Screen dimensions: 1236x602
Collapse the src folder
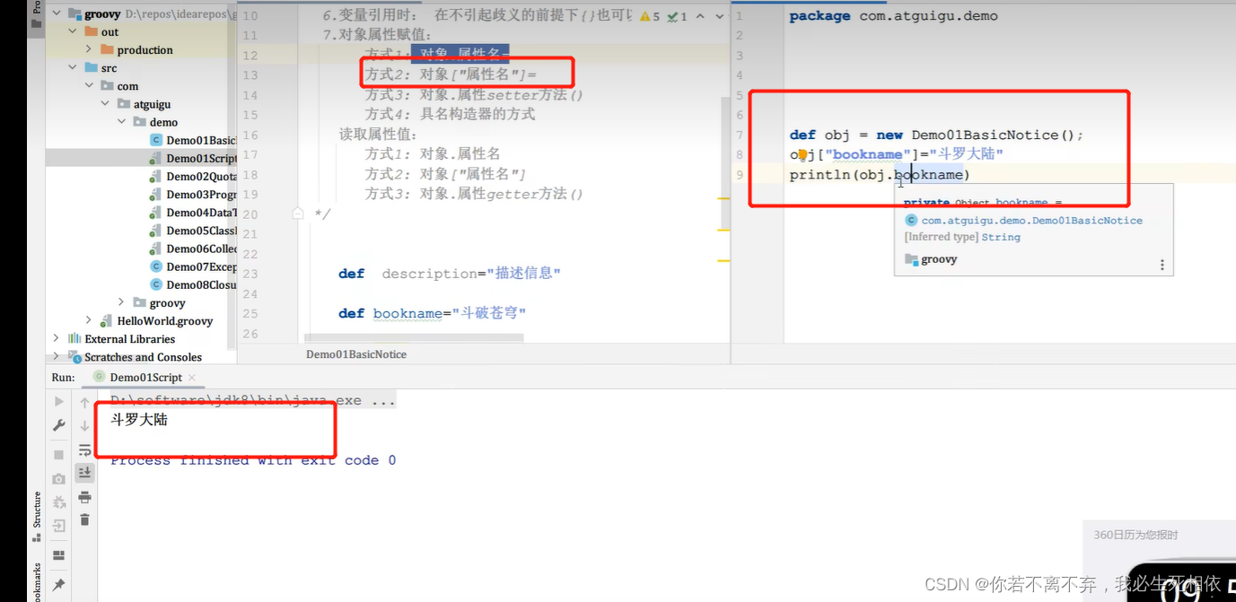74,67
